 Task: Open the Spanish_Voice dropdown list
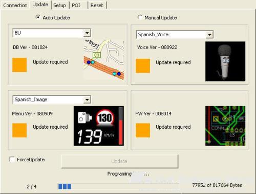(x=209, y=35)
